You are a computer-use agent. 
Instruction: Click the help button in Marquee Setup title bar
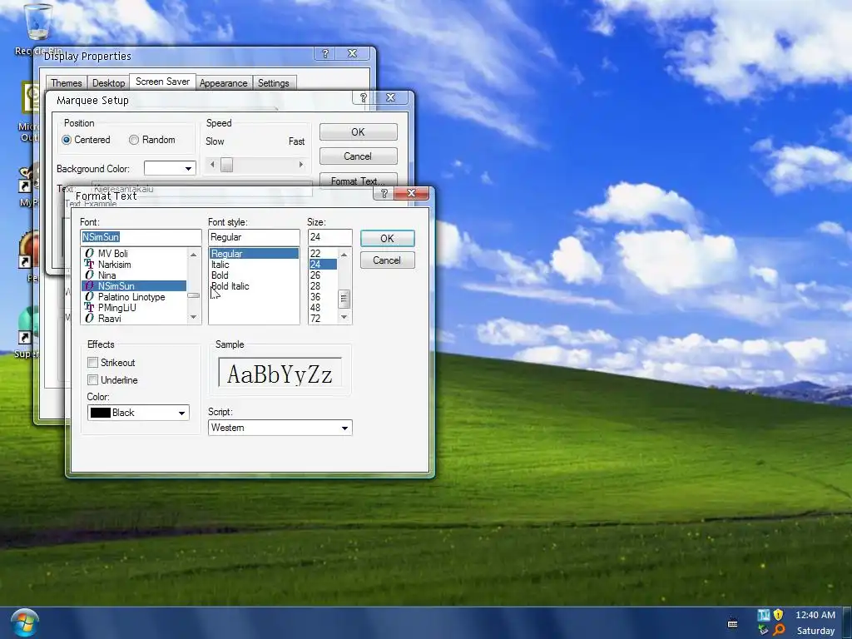tap(364, 98)
